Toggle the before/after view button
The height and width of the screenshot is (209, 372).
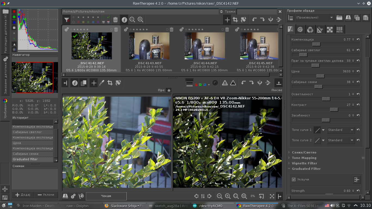84,83
